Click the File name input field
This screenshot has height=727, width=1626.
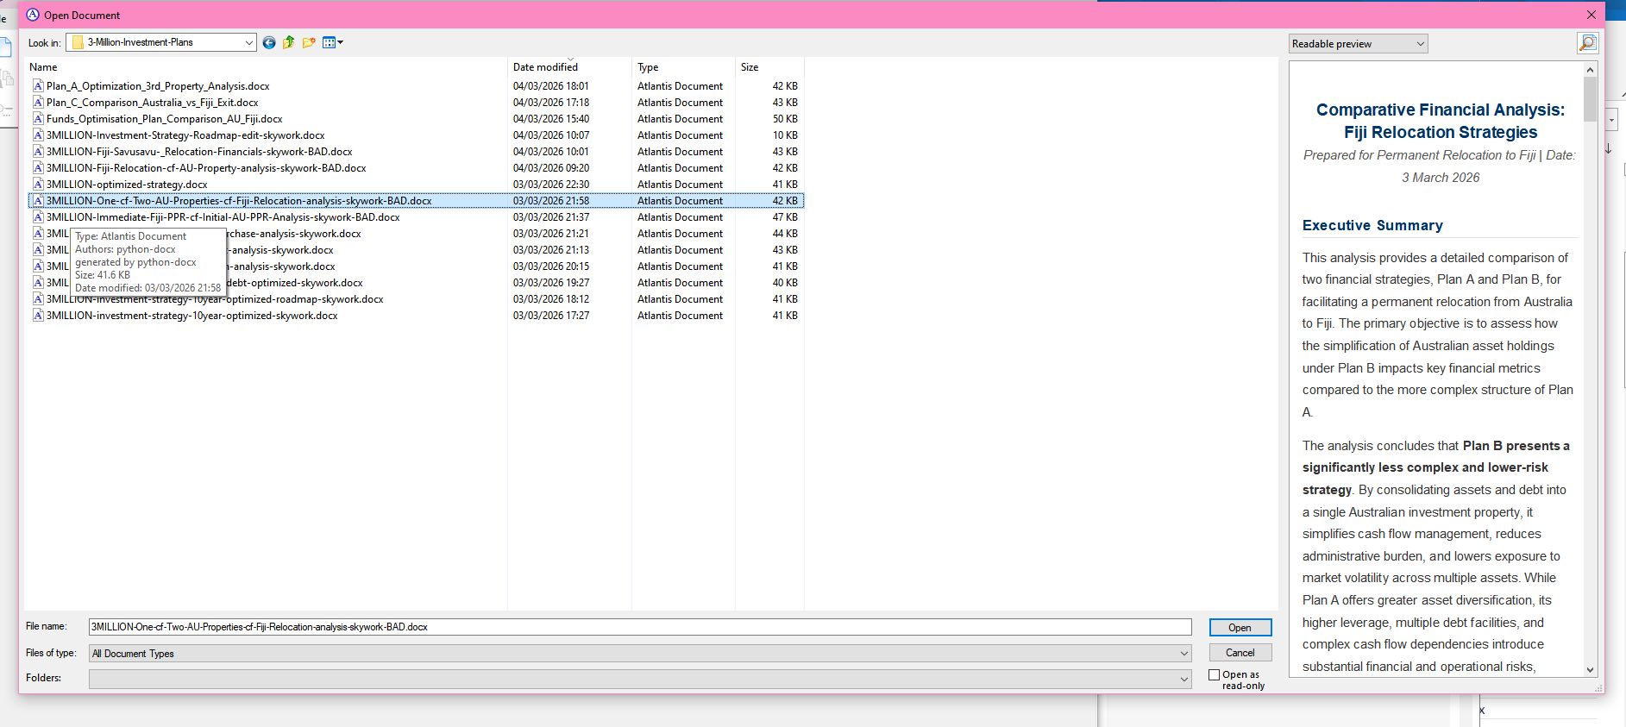pos(640,627)
